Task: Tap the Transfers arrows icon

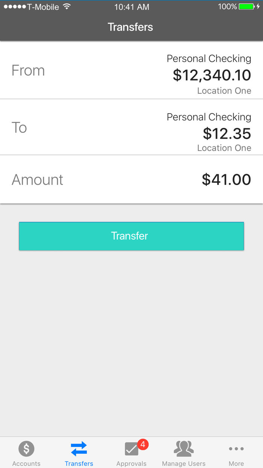Action: (79, 448)
